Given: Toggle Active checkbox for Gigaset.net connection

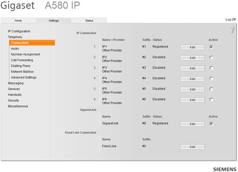Looking at the screenshot, I should tap(211, 123).
